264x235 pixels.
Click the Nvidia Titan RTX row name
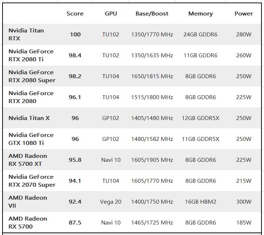point(26,34)
